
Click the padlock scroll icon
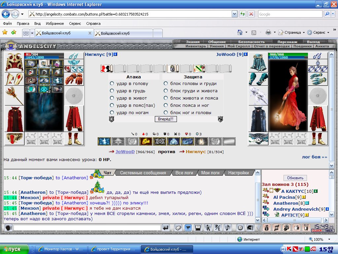(x=172, y=69)
